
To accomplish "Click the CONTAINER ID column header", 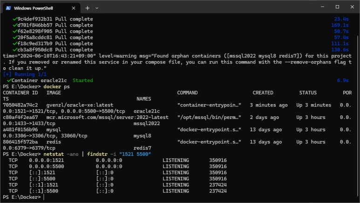I will pyautogui.click(x=20, y=93).
